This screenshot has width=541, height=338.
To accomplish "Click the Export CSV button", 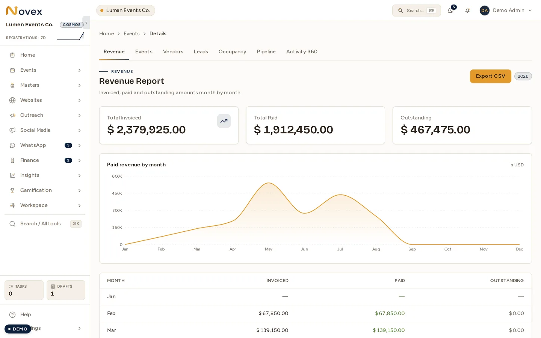I will (x=491, y=76).
